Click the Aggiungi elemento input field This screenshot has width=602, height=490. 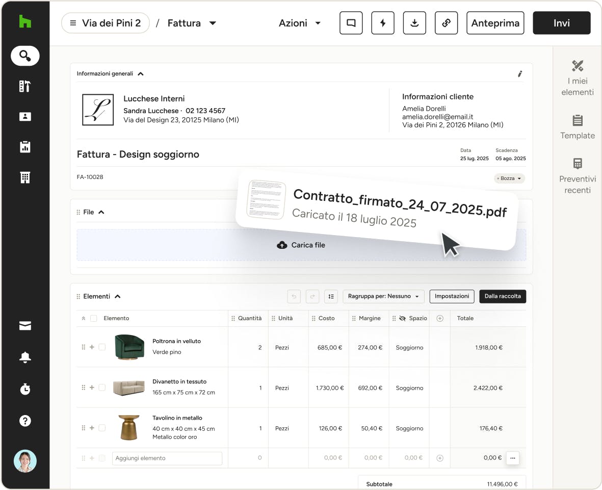[x=167, y=458]
